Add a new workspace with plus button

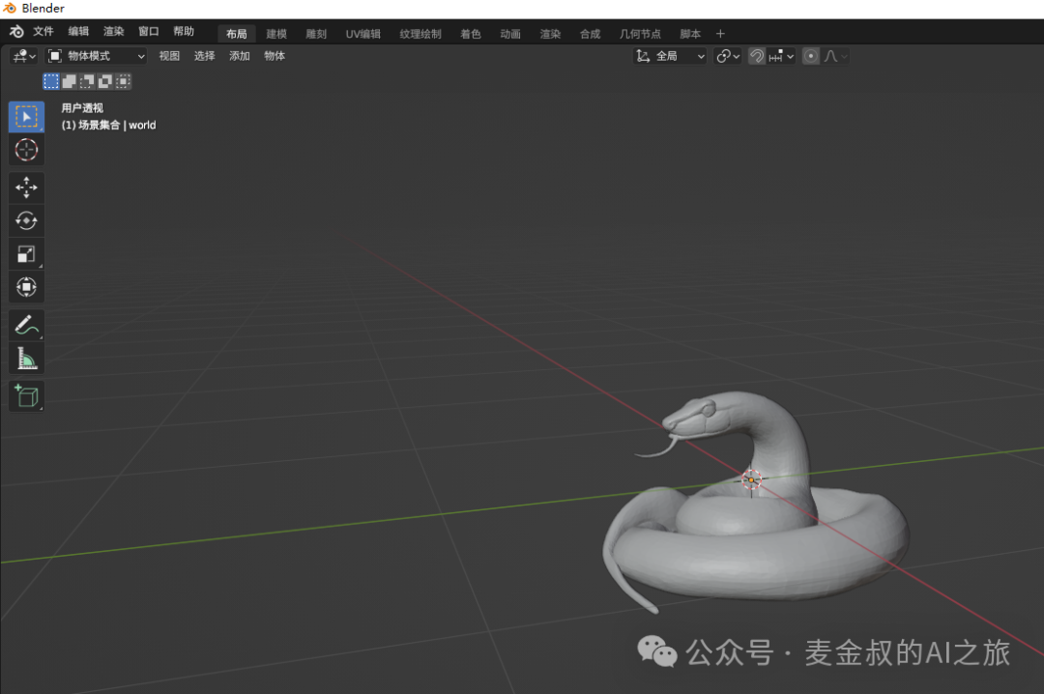tap(720, 34)
